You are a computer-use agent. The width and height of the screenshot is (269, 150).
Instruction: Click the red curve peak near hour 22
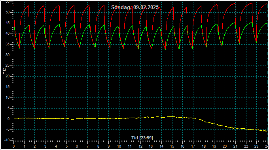click(x=252, y=3)
